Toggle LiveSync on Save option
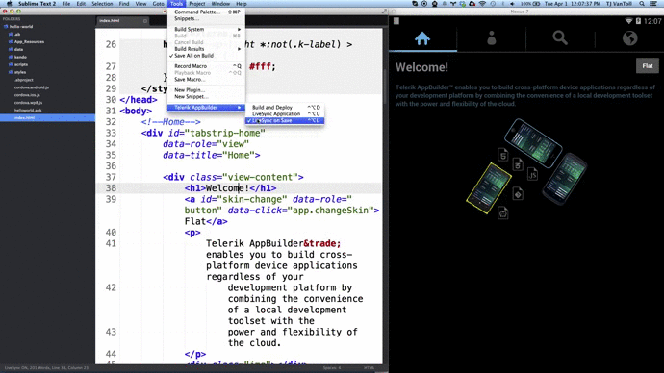 (x=285, y=120)
